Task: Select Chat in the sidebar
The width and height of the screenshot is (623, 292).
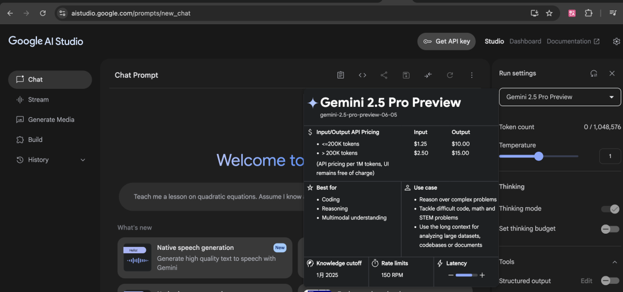Action: [50, 80]
